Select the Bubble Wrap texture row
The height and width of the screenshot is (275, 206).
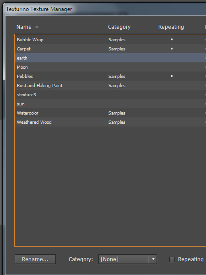pos(110,39)
